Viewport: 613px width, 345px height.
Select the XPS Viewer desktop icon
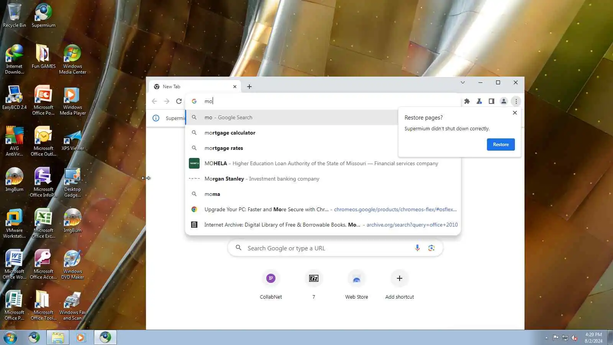pyautogui.click(x=72, y=138)
